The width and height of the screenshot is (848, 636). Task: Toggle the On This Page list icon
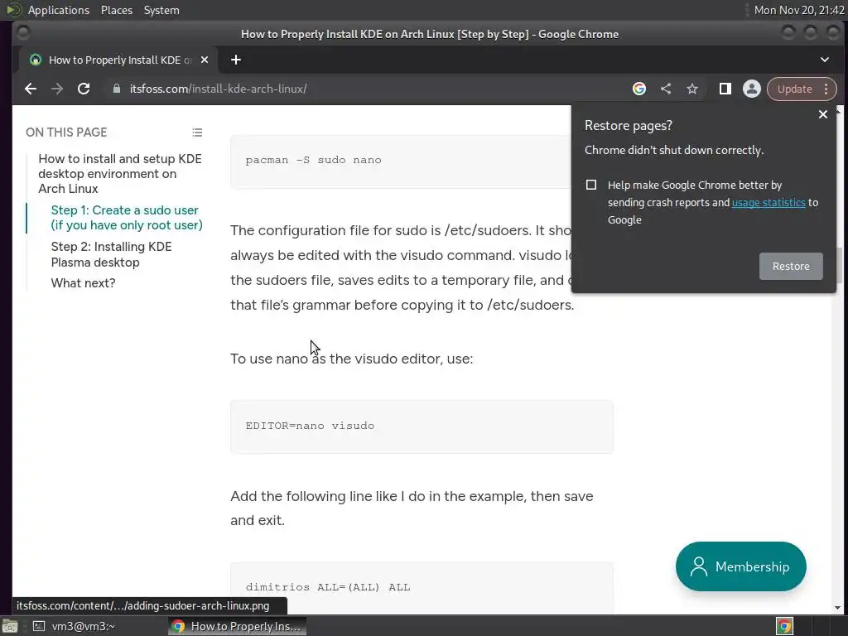click(197, 132)
